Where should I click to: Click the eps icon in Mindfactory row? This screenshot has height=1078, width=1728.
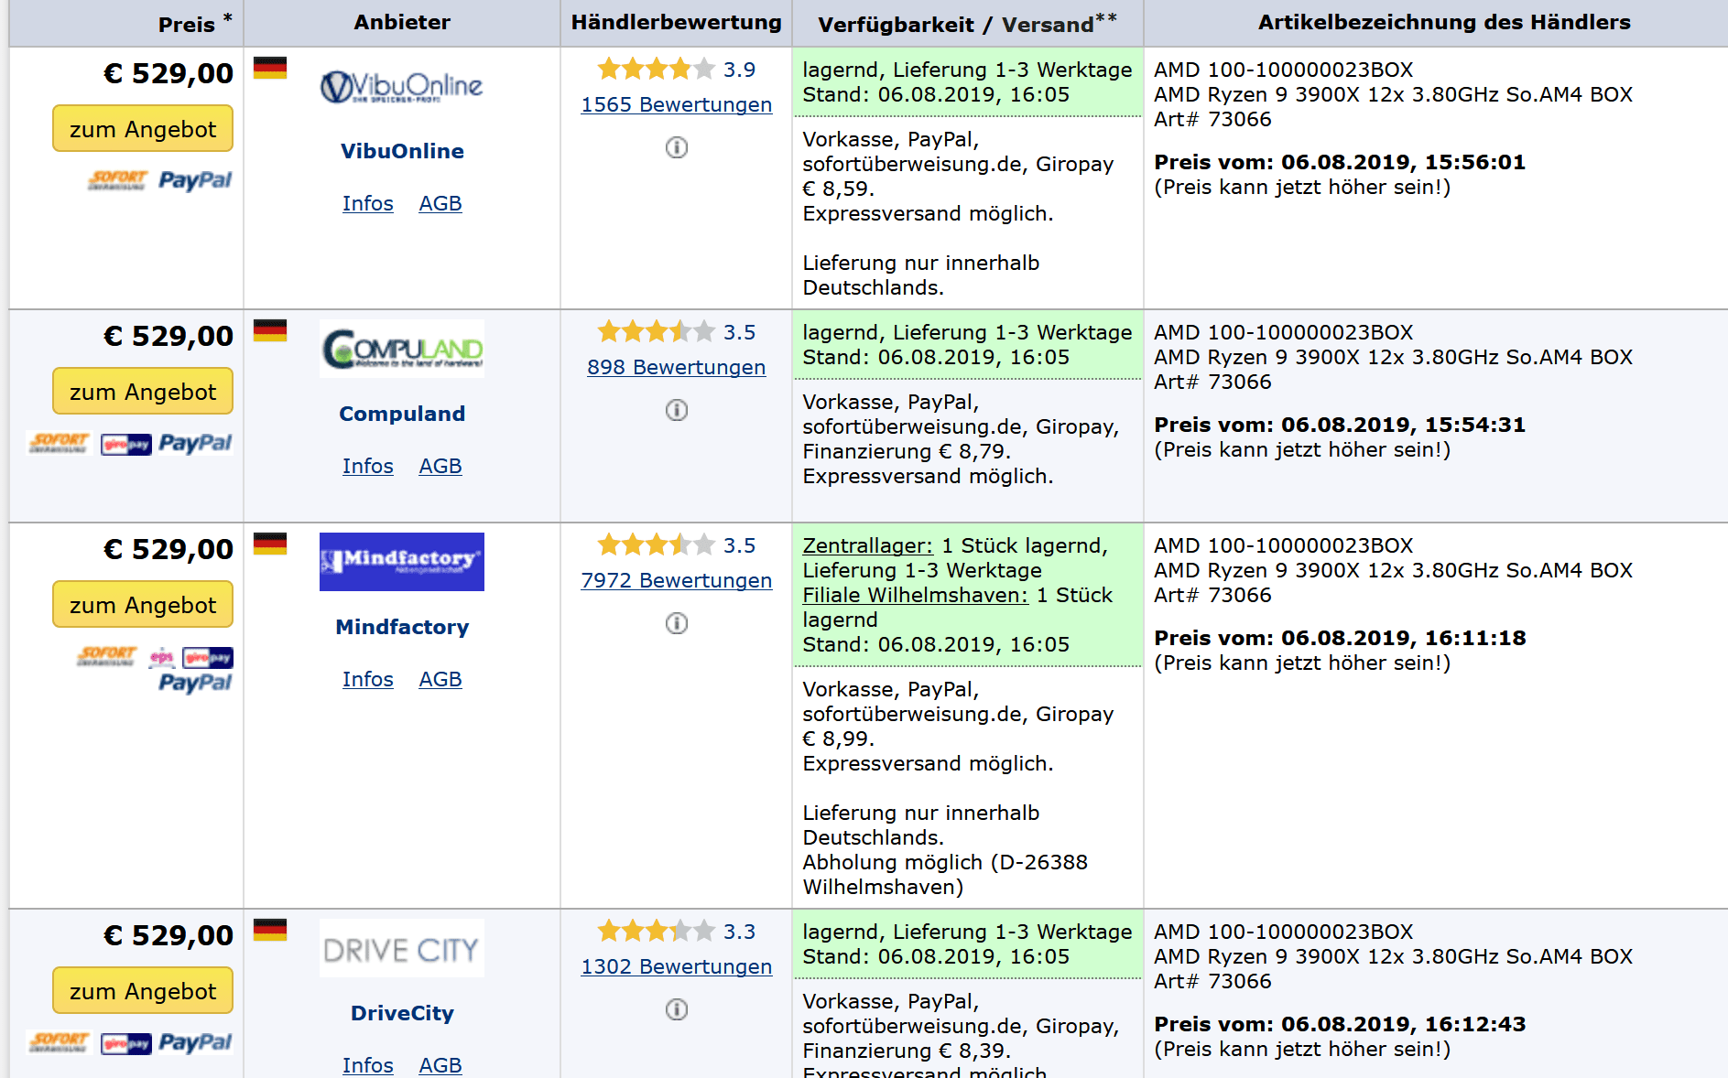coord(162,657)
